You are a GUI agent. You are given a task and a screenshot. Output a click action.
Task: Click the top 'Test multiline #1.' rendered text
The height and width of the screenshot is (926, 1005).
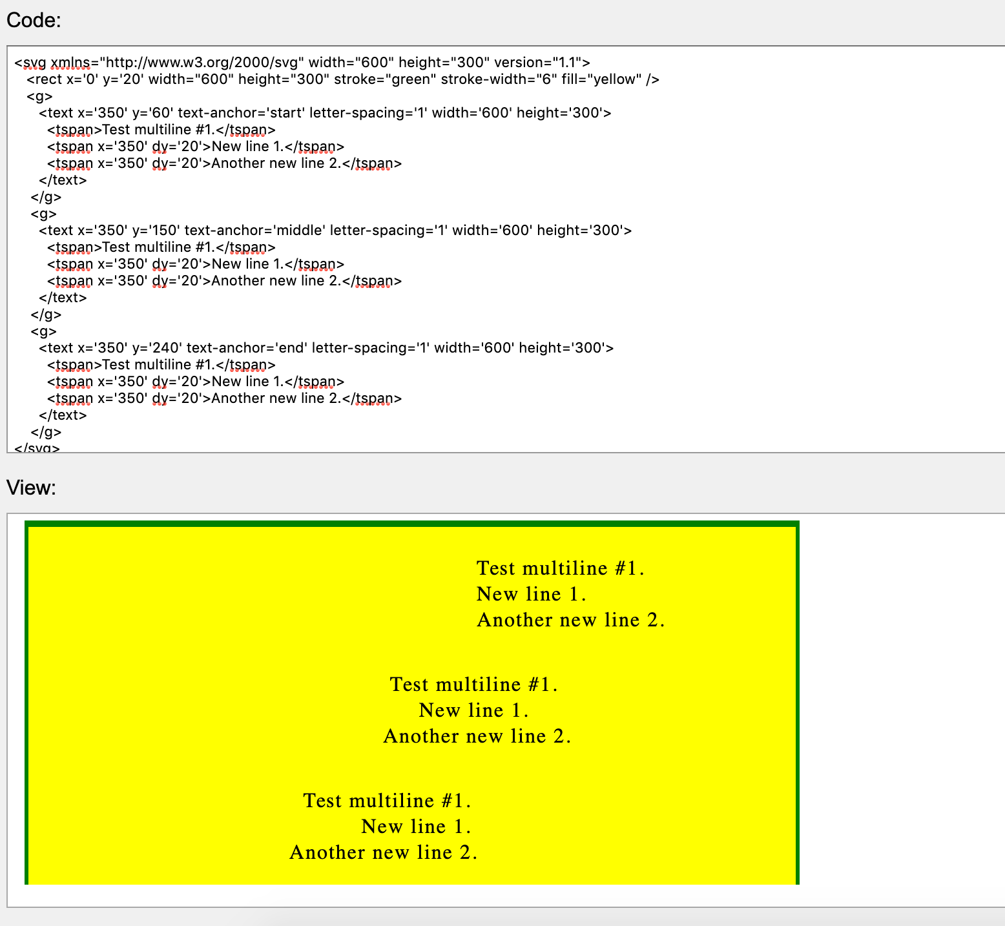pos(561,568)
